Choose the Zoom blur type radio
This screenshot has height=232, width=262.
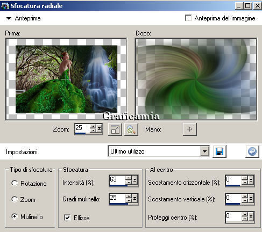point(15,199)
